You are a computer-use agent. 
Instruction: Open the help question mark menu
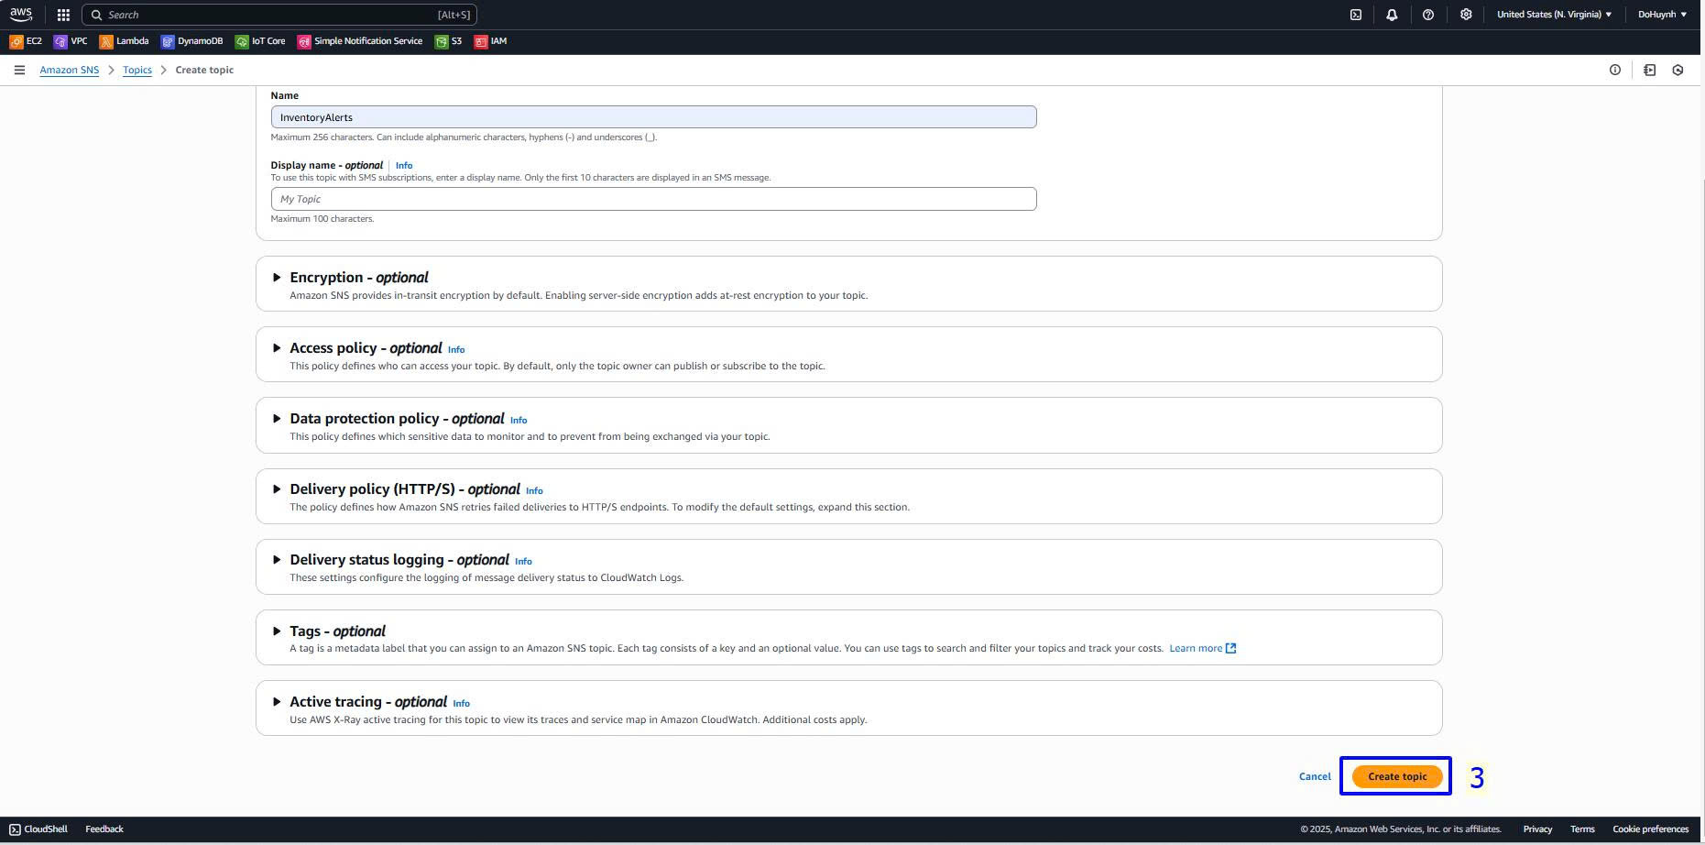pyautogui.click(x=1428, y=15)
